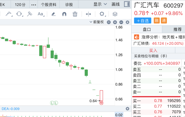This screenshot has width=185, height=117.
Task: Toggle the side panel layout icon
Action: tap(127, 4)
